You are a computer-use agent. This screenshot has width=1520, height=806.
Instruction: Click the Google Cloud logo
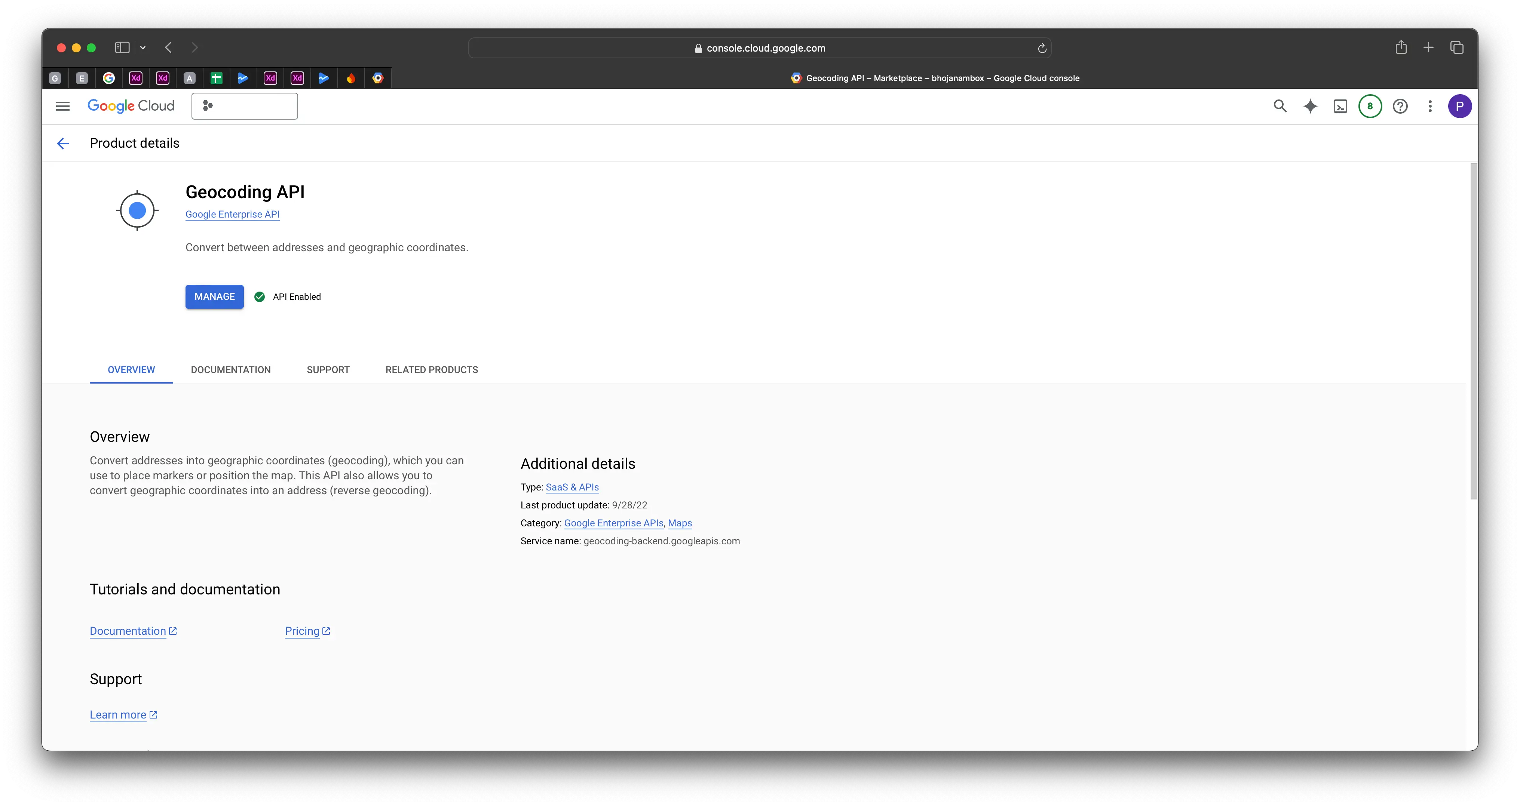pos(131,106)
